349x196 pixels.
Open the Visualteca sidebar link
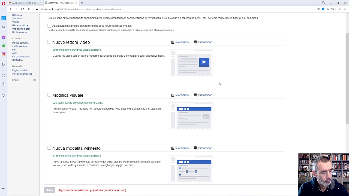point(17,19)
